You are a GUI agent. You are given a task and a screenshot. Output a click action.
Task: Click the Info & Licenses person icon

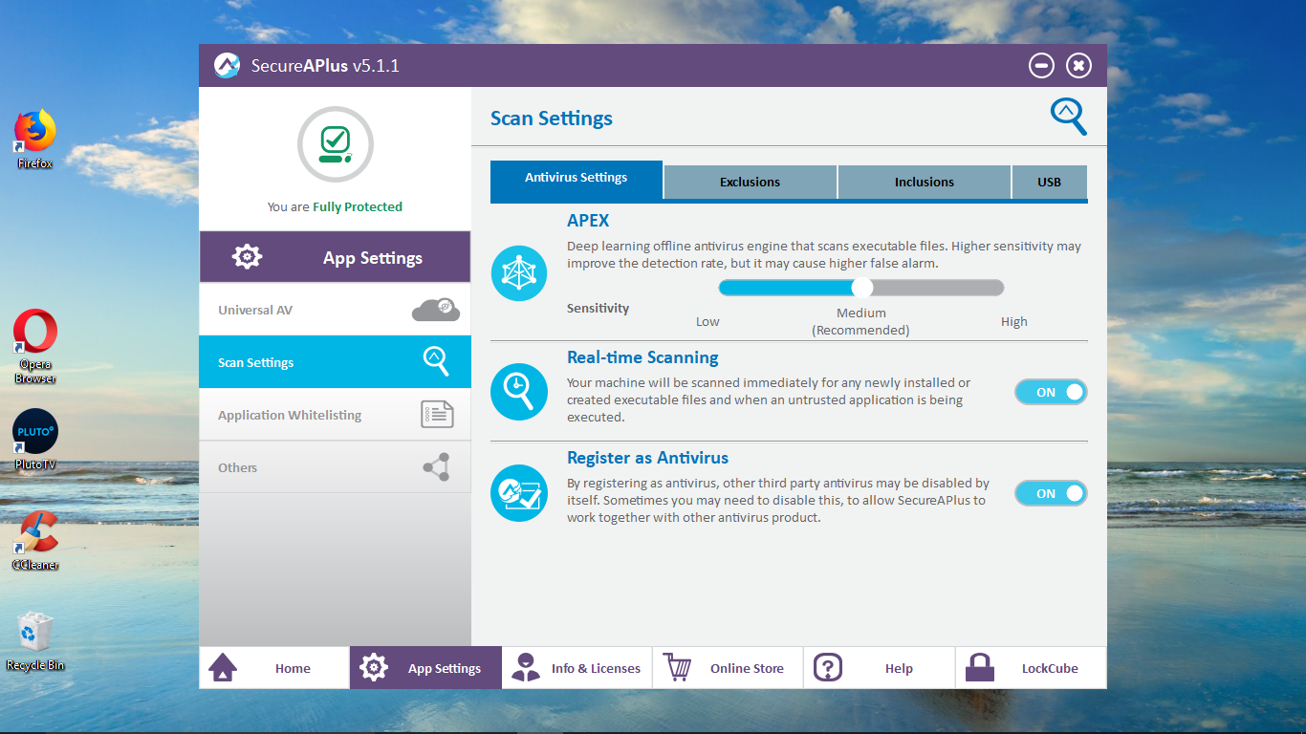click(525, 667)
